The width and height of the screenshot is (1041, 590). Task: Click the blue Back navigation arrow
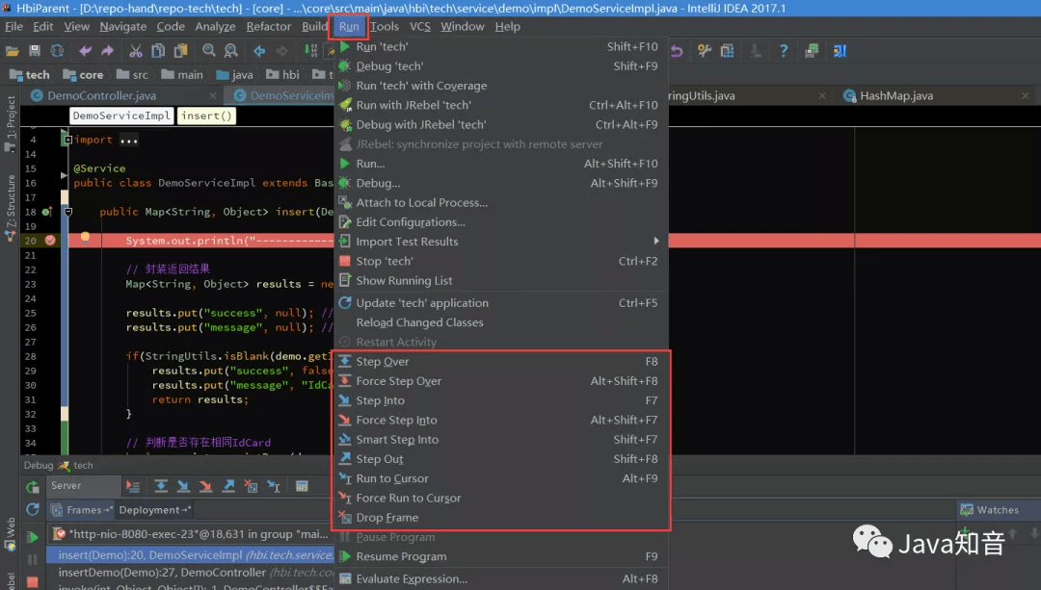coord(259,51)
